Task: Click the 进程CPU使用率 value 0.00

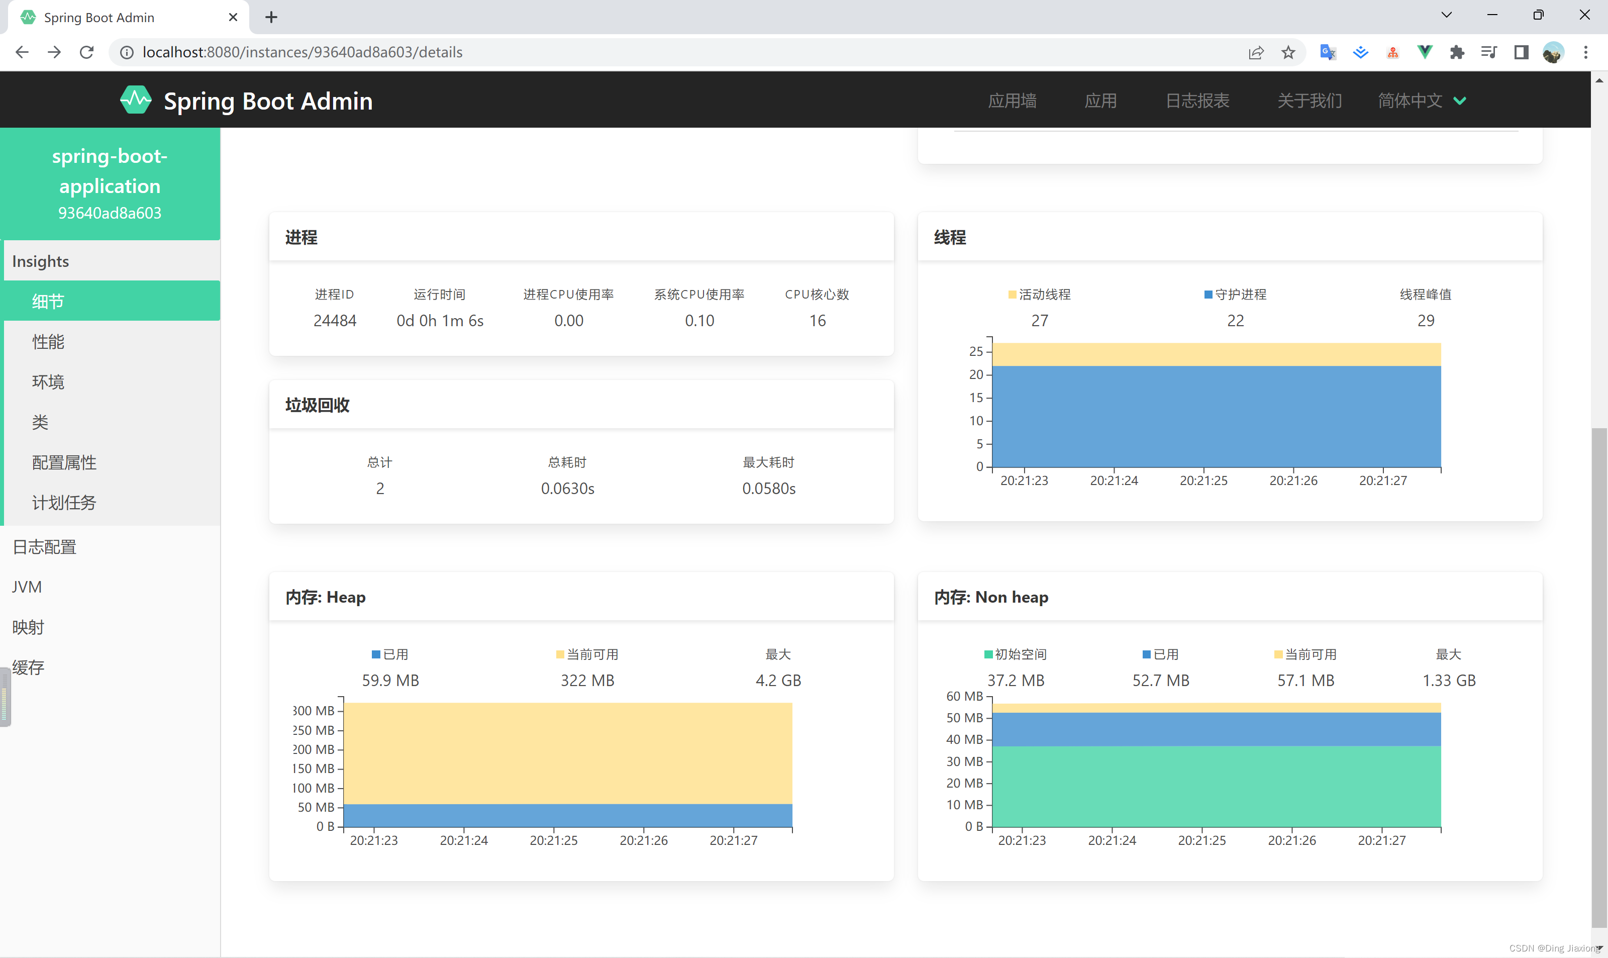Action: point(568,321)
